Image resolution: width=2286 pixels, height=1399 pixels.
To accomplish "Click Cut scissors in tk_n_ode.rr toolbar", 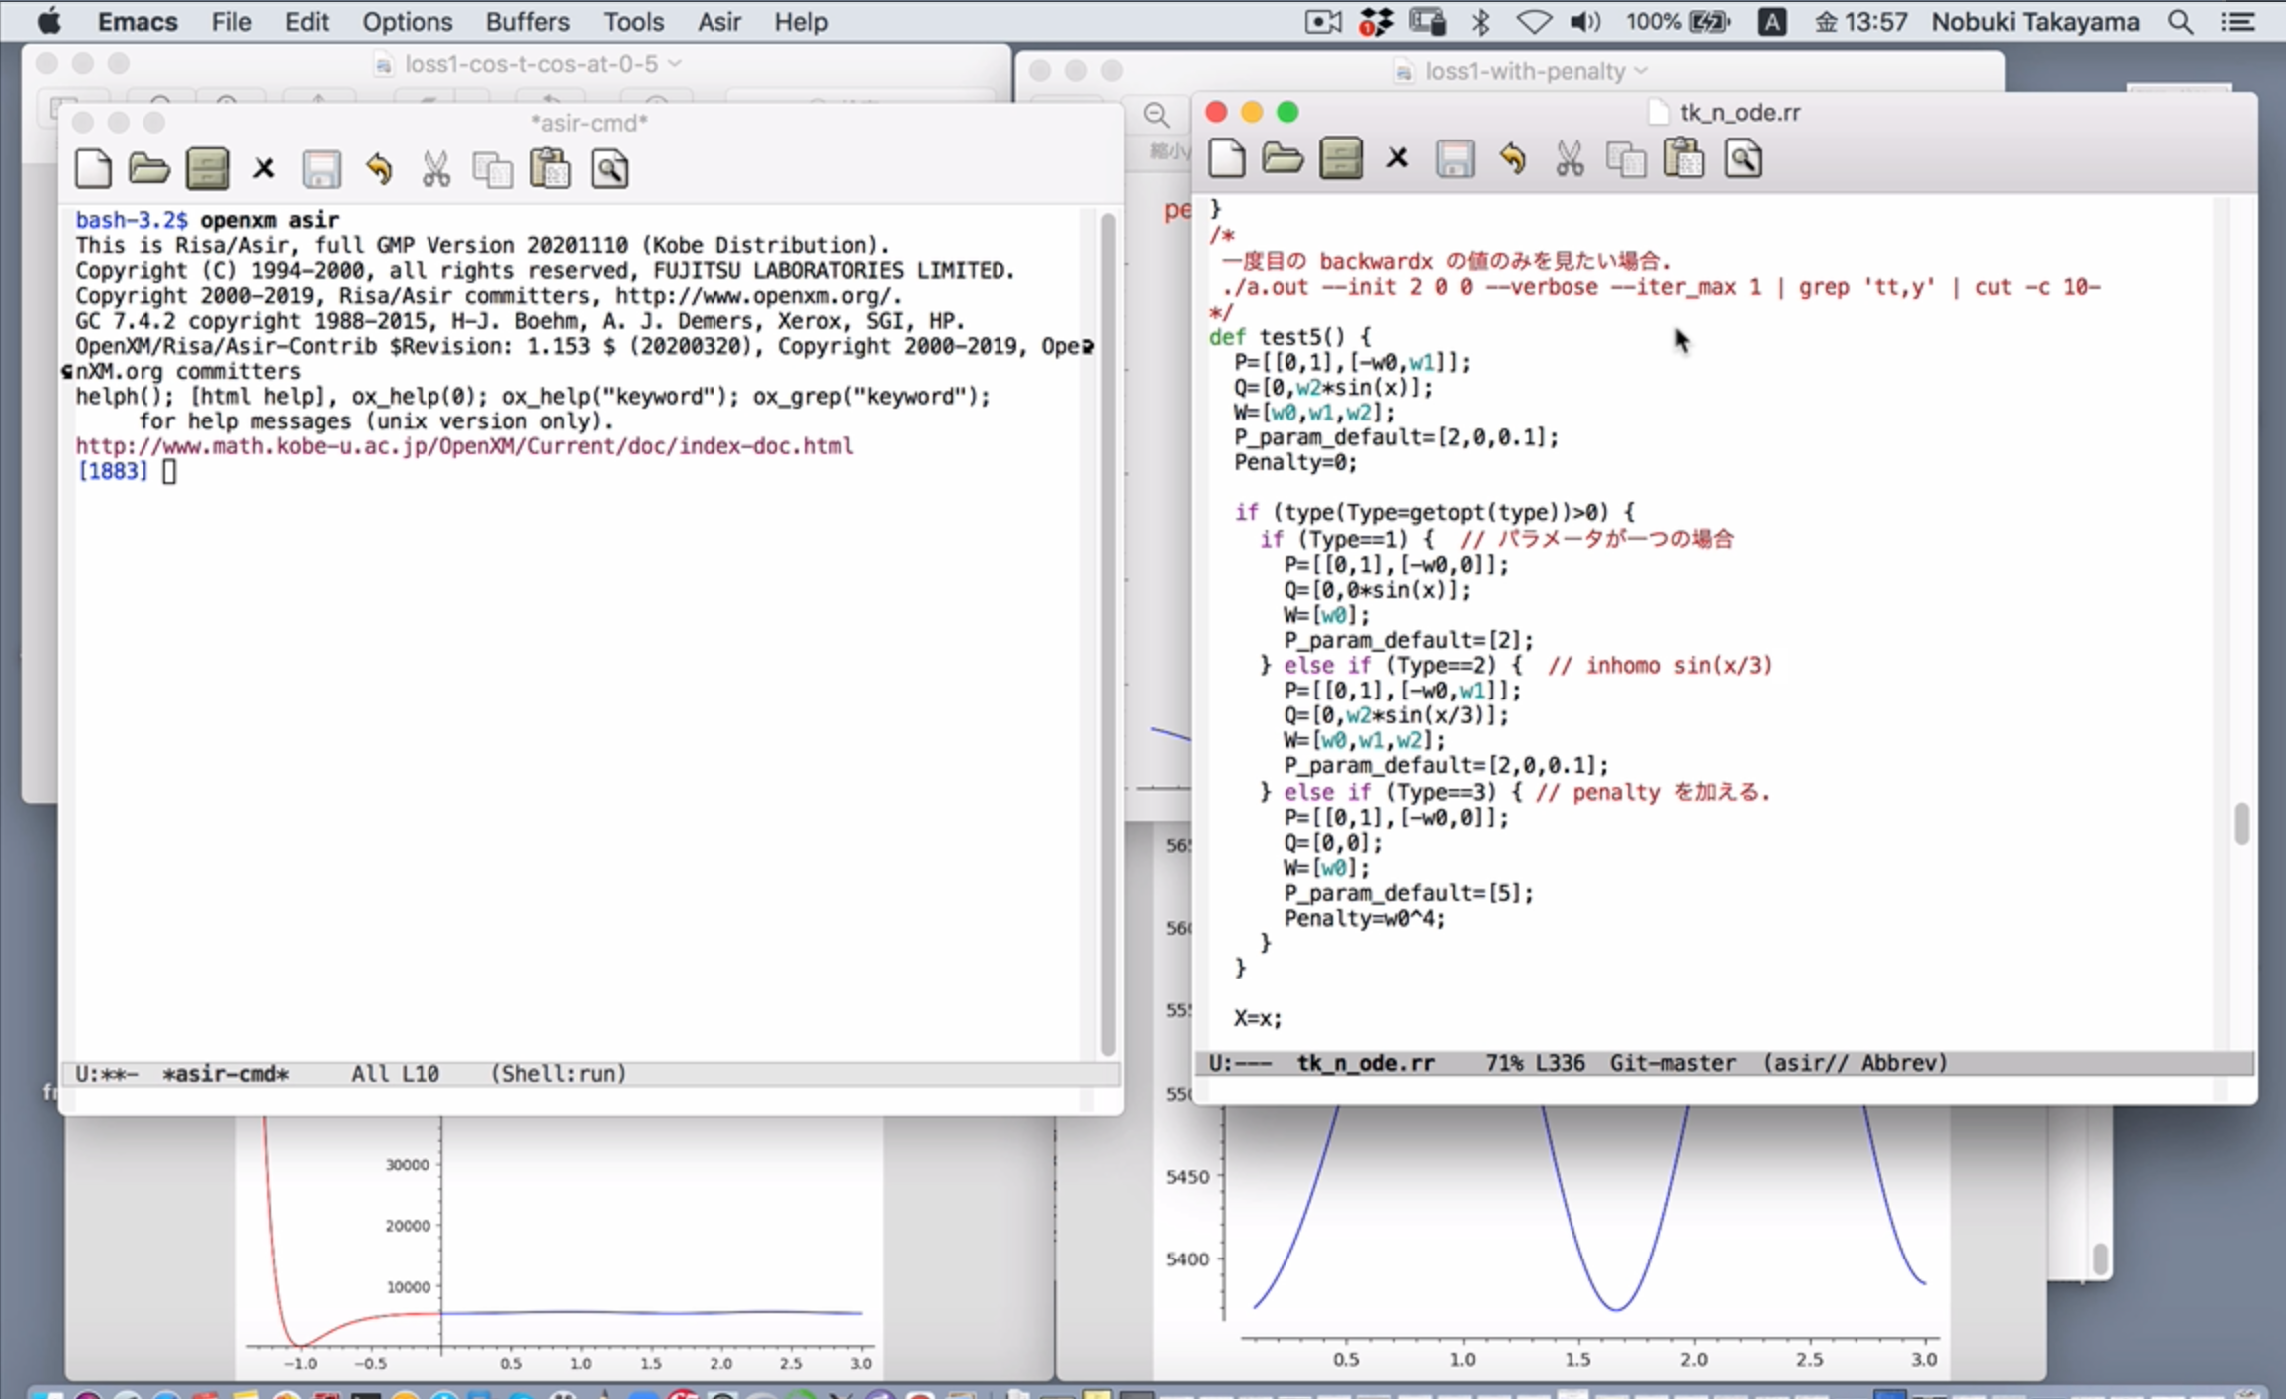I will [x=1570, y=159].
